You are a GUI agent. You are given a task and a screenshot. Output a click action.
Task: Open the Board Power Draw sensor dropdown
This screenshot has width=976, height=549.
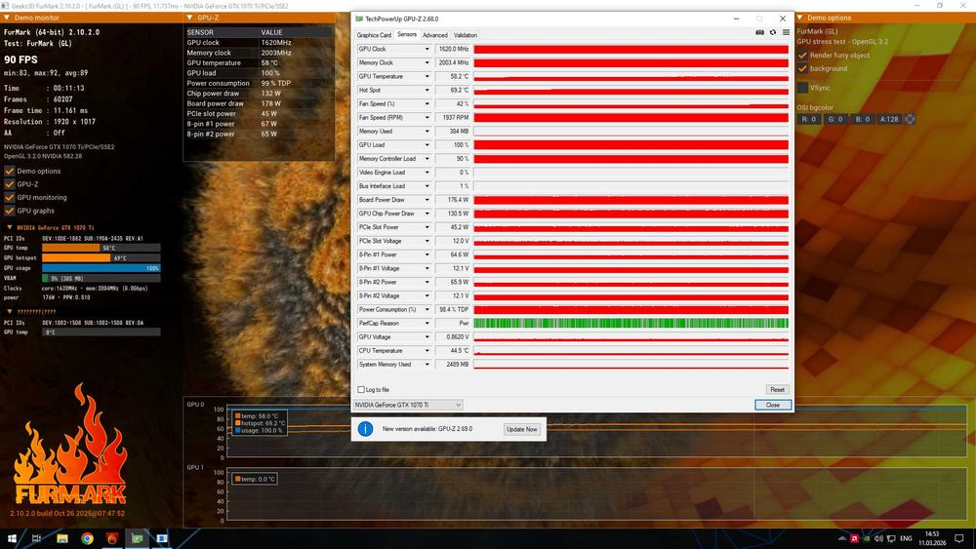427,200
